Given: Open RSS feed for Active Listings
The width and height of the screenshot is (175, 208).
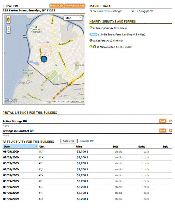Looking at the screenshot, I should pos(171,121).
